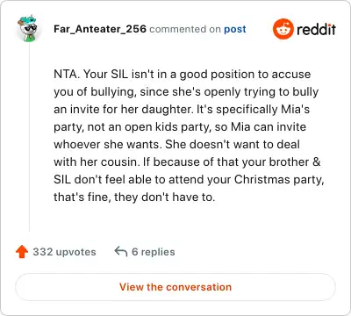Click the words 'Christmas party' in the comment

tap(278, 180)
